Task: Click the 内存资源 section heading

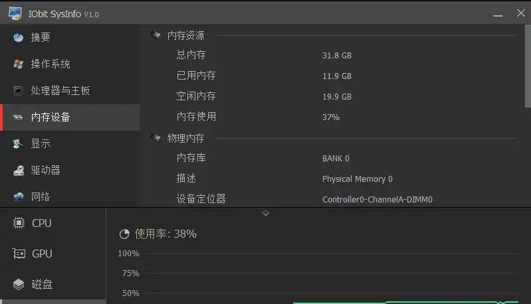Action: click(x=186, y=35)
